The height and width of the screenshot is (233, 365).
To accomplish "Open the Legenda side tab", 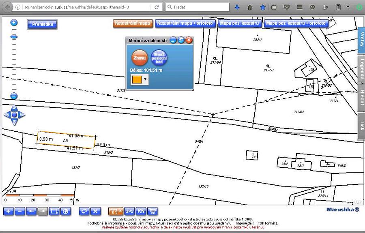I will [361, 69].
